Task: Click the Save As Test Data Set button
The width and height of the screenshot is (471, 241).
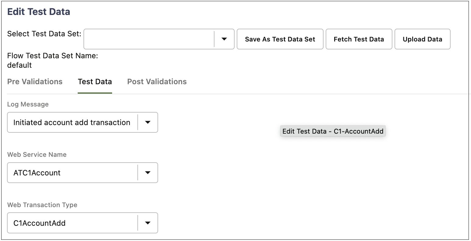Action: (280, 39)
